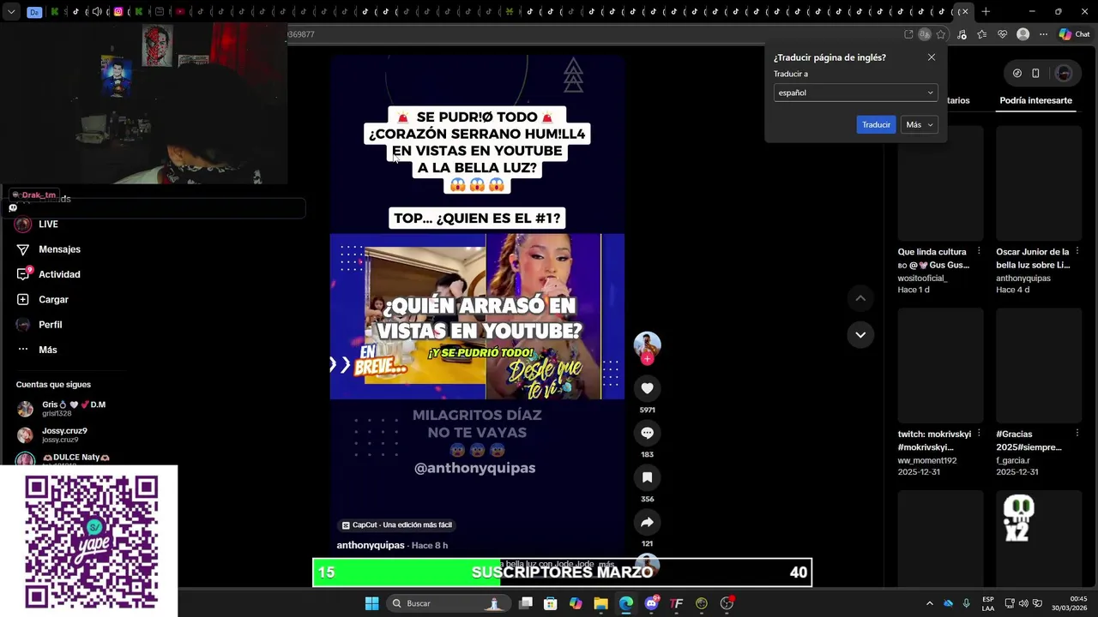Open the español language combo box
Image resolution: width=1098 pixels, height=617 pixels.
(x=855, y=93)
